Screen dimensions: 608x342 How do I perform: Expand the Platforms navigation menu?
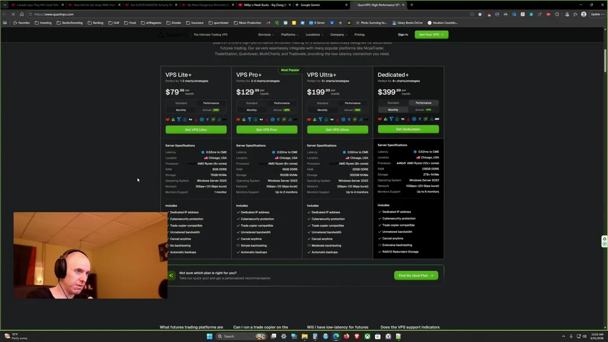pyautogui.click(x=290, y=35)
